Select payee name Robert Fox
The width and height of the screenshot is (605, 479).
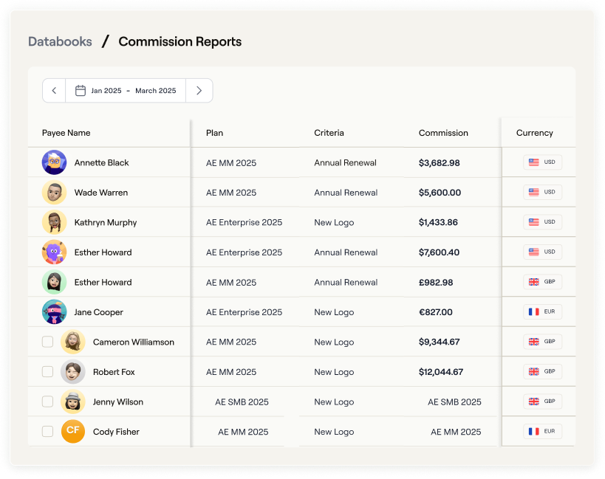click(x=114, y=372)
